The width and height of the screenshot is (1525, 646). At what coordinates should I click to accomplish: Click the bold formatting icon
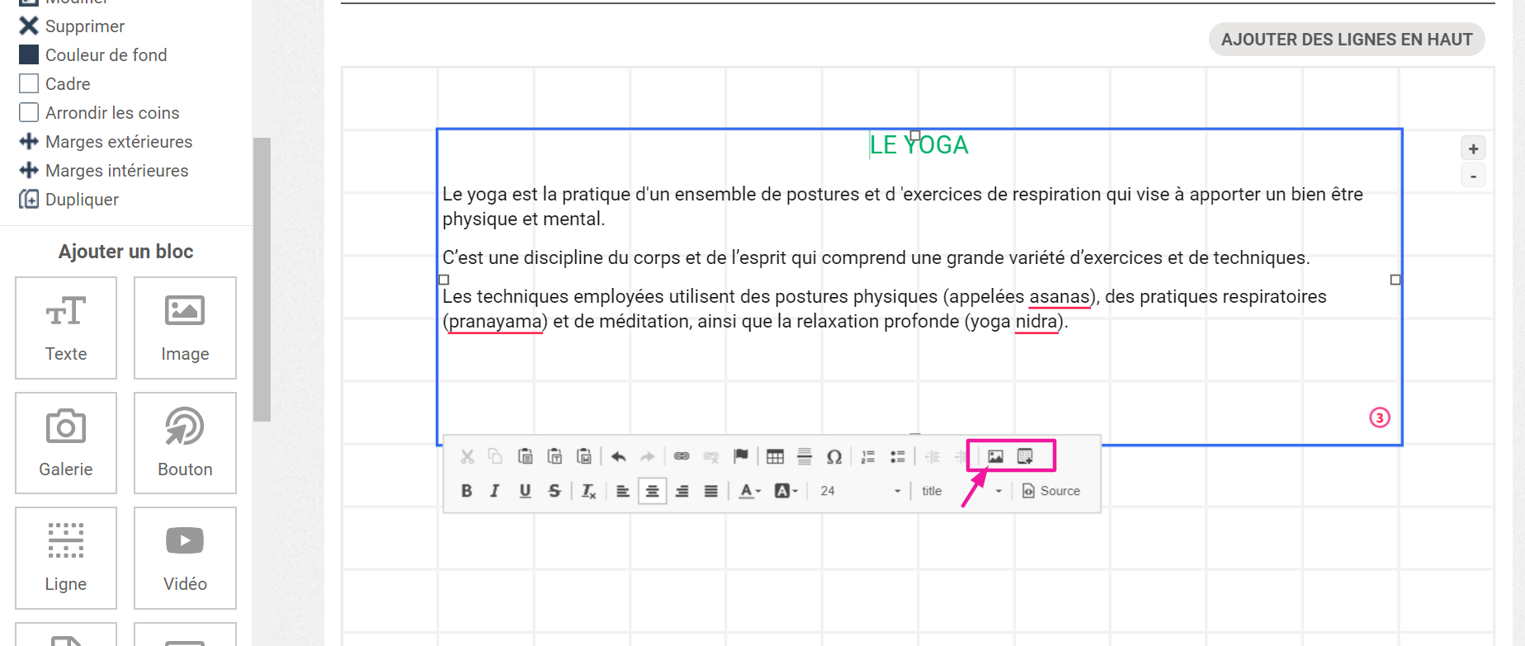coord(466,491)
